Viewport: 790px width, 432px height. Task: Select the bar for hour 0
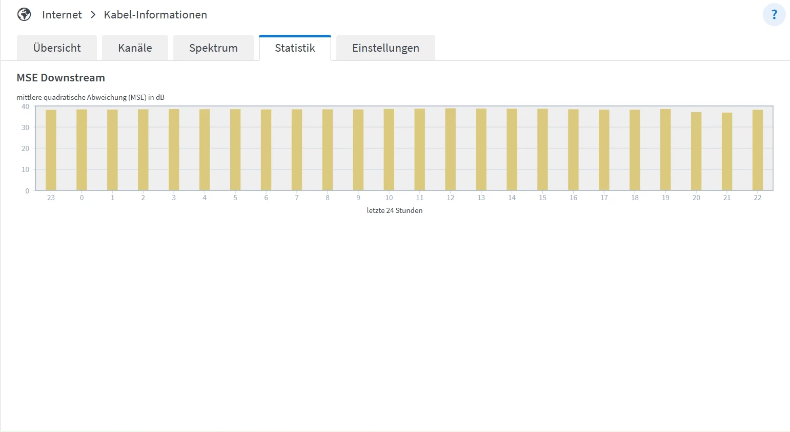(x=82, y=150)
